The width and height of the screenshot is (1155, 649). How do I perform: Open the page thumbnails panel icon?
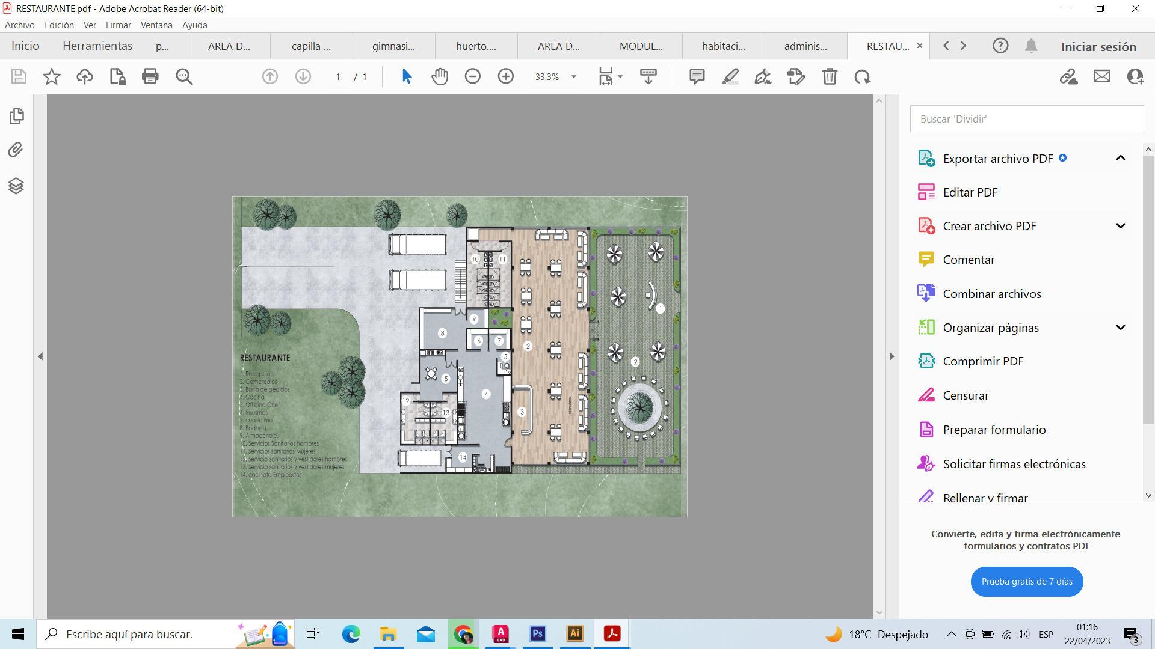16,115
